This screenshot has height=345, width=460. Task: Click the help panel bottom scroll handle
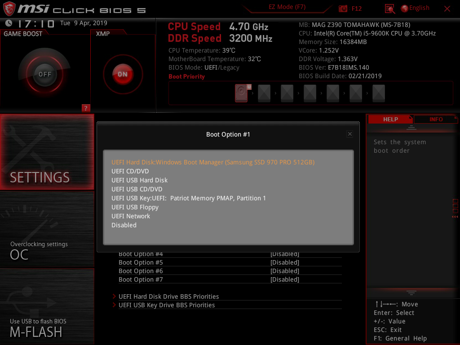[x=411, y=292]
